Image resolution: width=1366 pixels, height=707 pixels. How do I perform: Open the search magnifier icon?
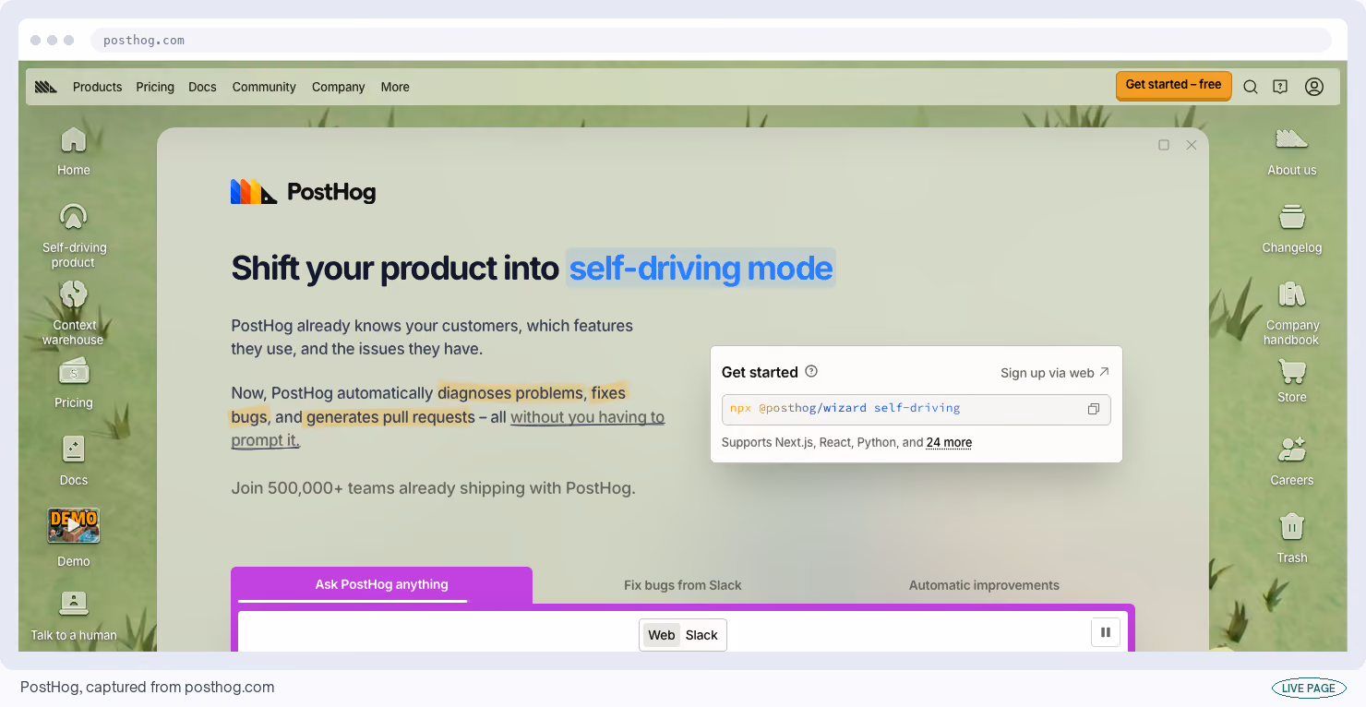[x=1251, y=87]
